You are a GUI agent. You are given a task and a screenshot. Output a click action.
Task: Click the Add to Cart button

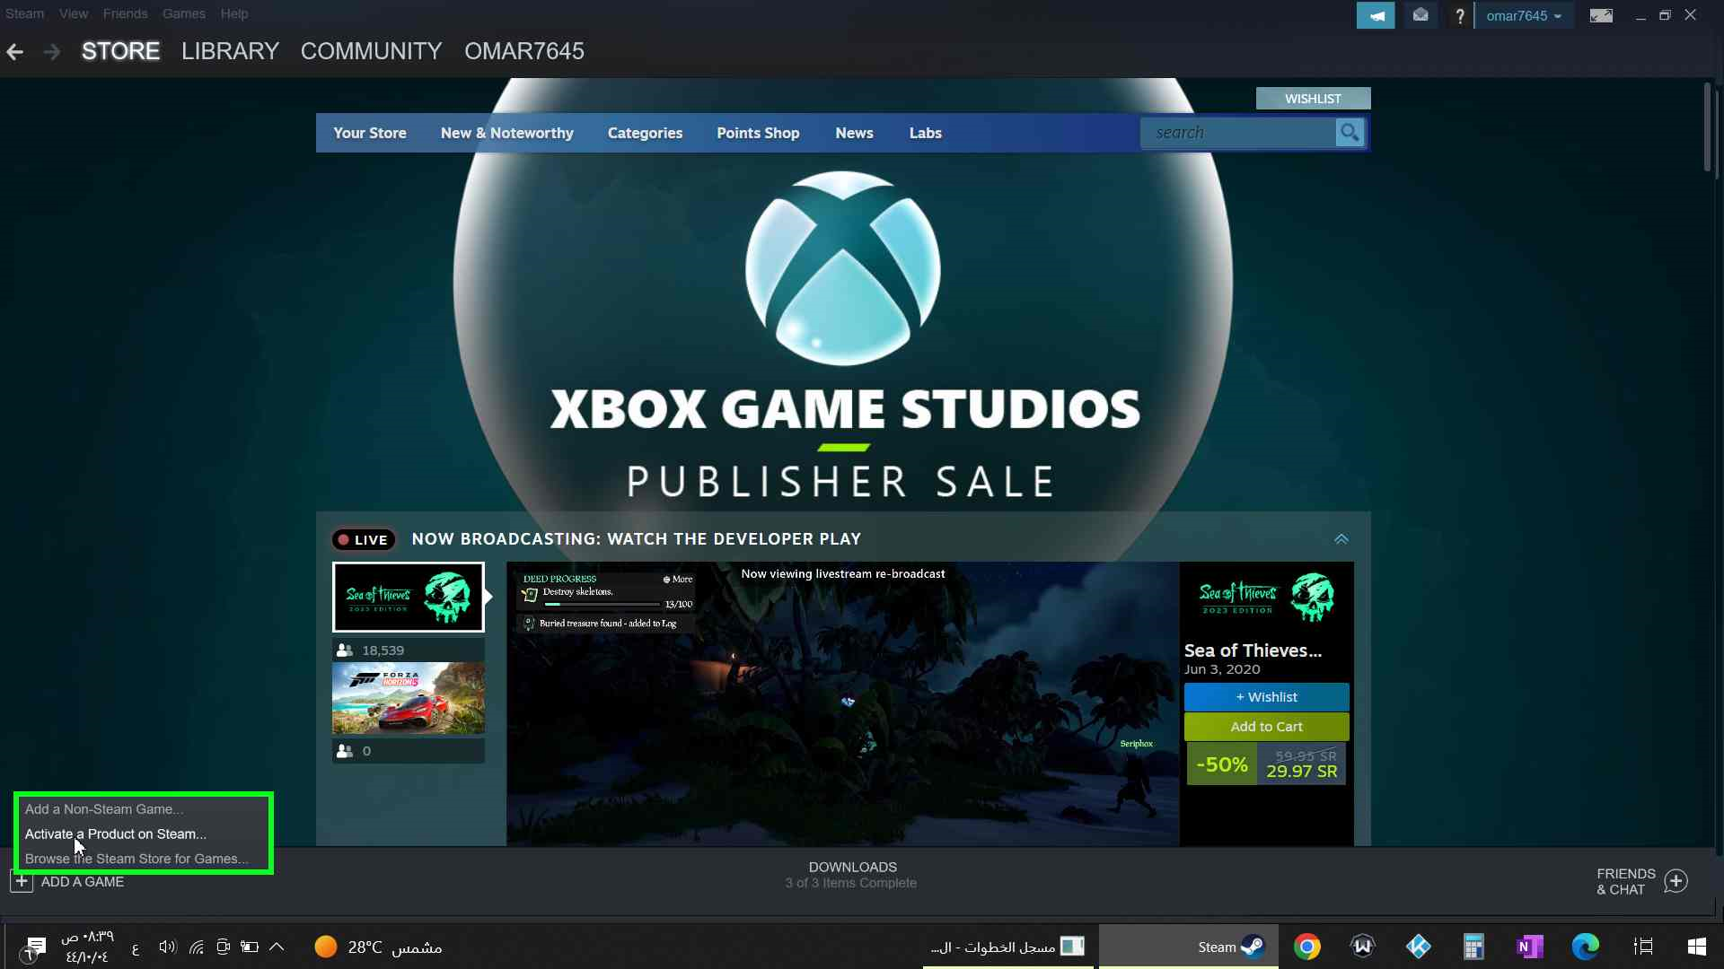coord(1266,727)
